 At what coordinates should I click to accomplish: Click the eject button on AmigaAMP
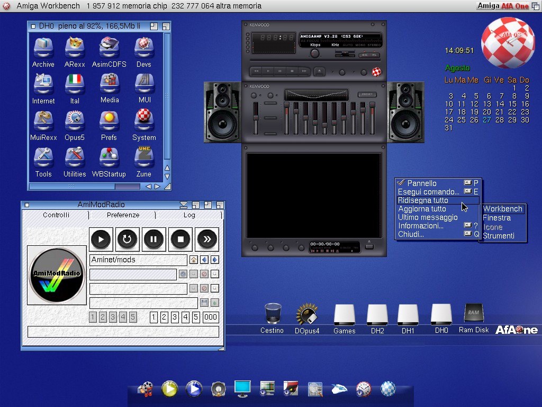(x=319, y=70)
